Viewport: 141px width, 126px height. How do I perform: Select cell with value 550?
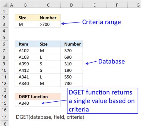pyautogui.click(x=72, y=77)
